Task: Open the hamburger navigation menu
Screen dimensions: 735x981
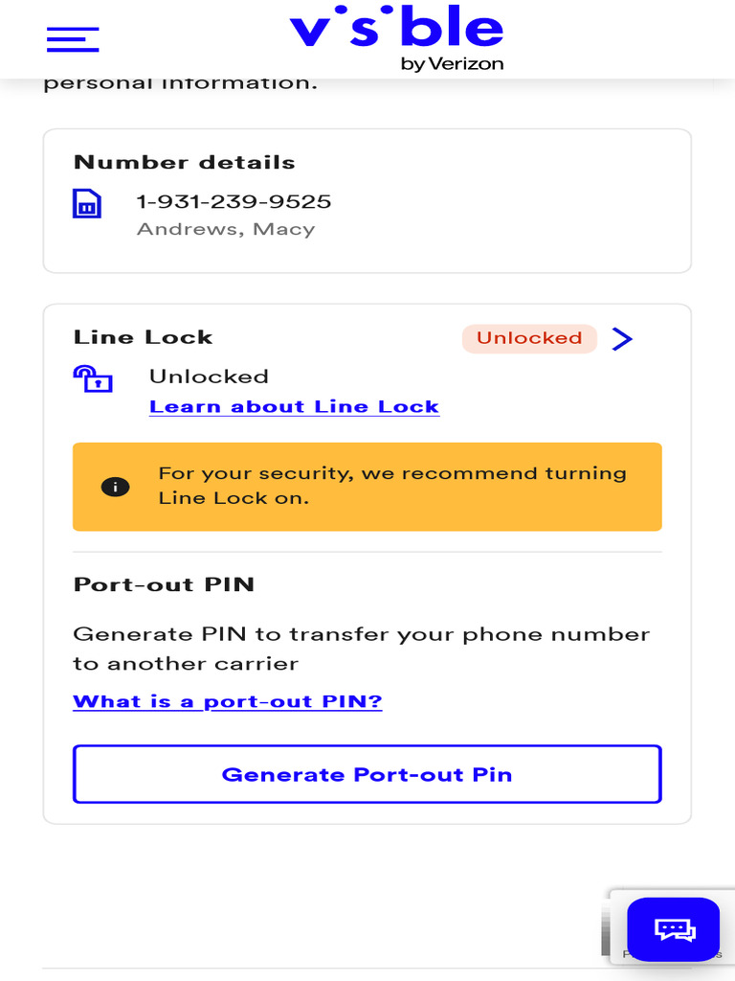Action: click(73, 38)
